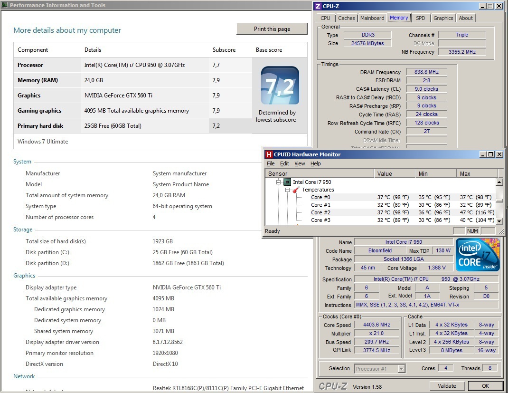The image size is (508, 393).
Task: Click the Command Rate 2T value
Action: tap(426, 131)
